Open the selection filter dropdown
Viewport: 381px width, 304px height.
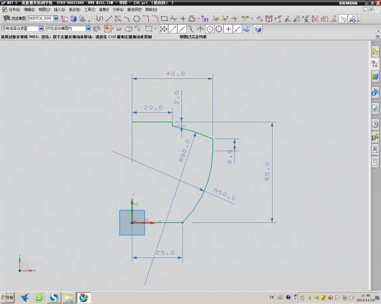41,28
